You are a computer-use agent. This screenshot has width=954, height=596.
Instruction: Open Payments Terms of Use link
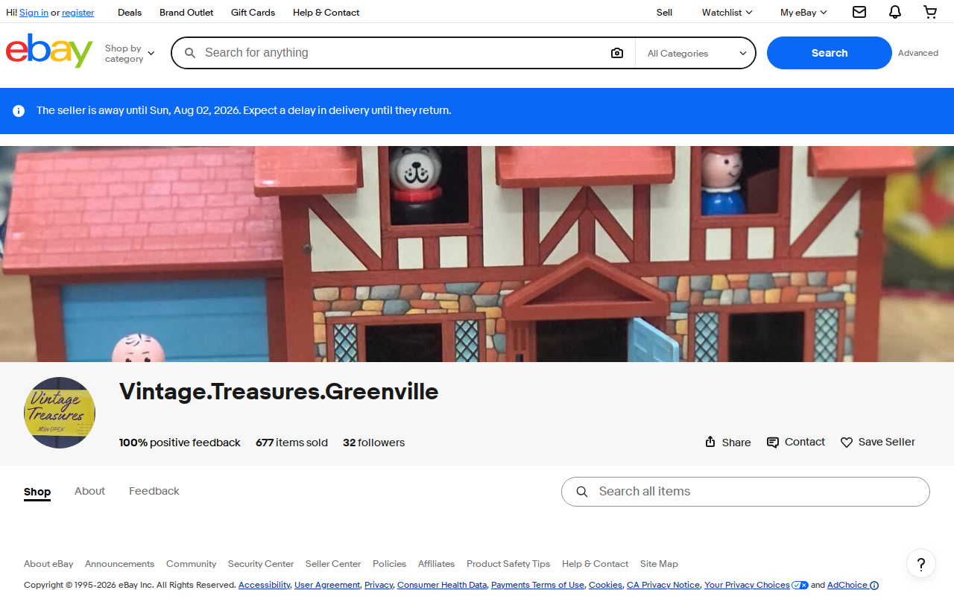(x=537, y=586)
